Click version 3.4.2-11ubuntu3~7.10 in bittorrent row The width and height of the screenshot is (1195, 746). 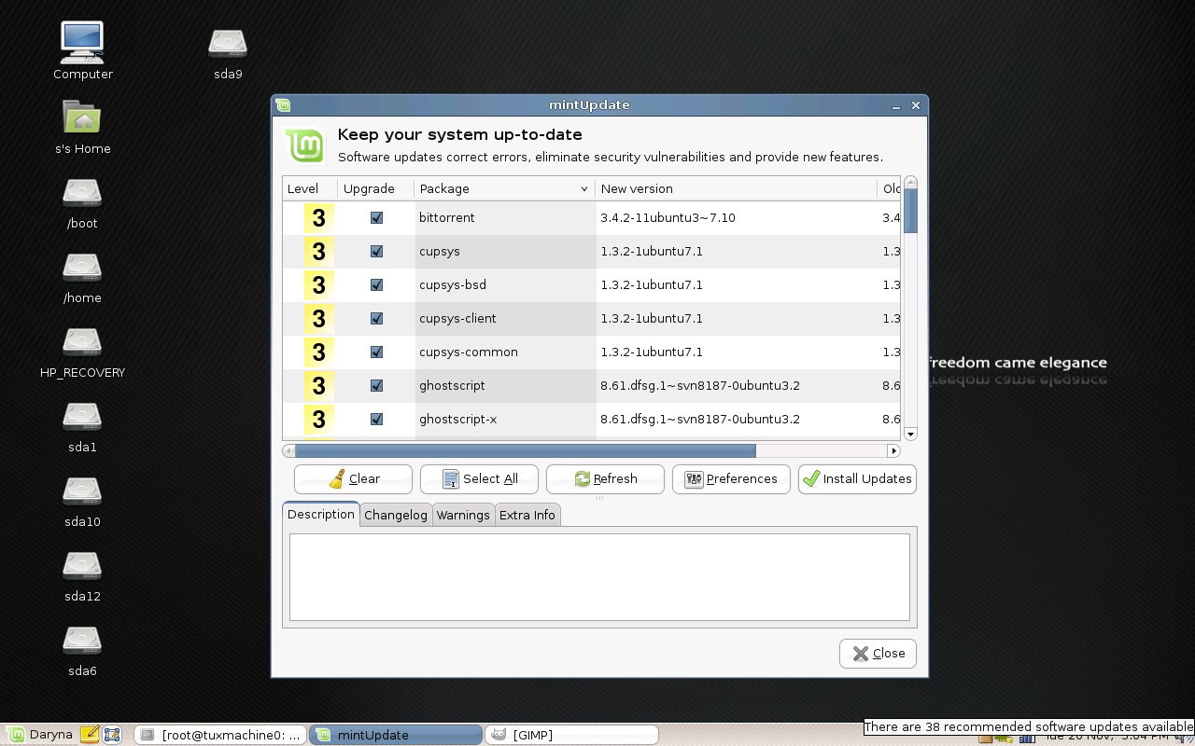tap(668, 218)
